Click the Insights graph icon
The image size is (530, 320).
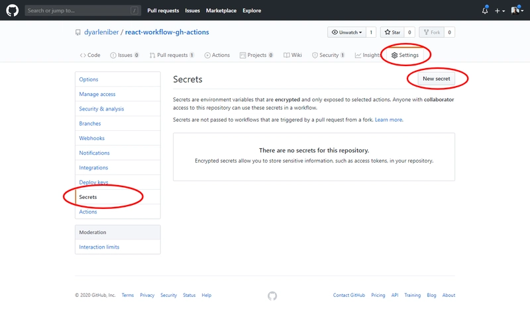358,56
